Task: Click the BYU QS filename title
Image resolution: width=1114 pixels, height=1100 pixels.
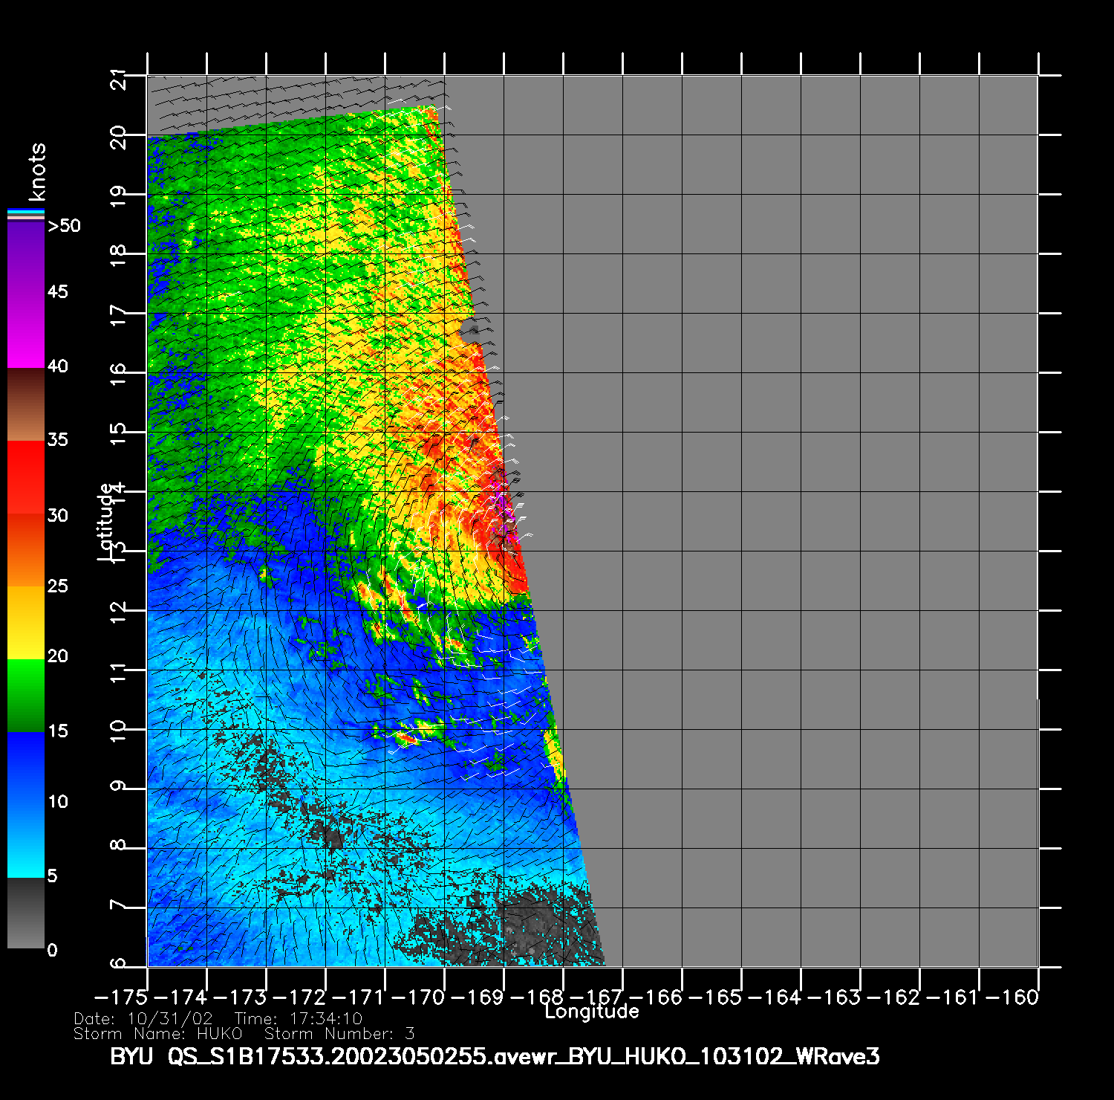Action: pyautogui.click(x=495, y=1056)
